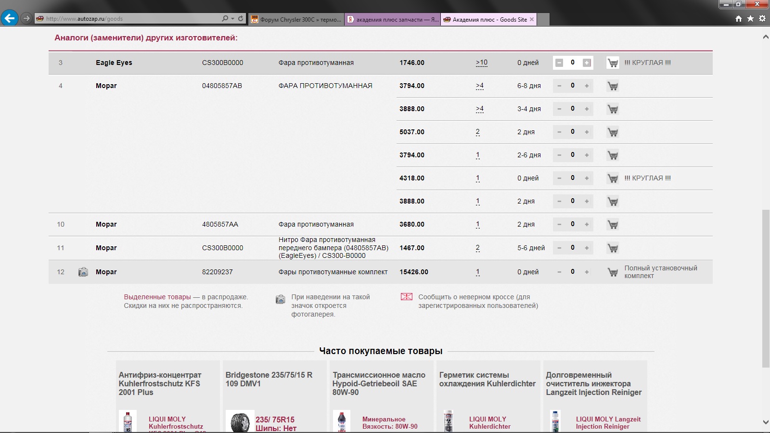Increase quantity for 3680.00 Mopar offer
The width and height of the screenshot is (770, 433).
pos(587,224)
